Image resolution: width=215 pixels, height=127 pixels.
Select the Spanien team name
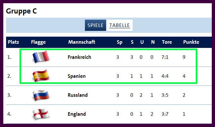coord(77,76)
